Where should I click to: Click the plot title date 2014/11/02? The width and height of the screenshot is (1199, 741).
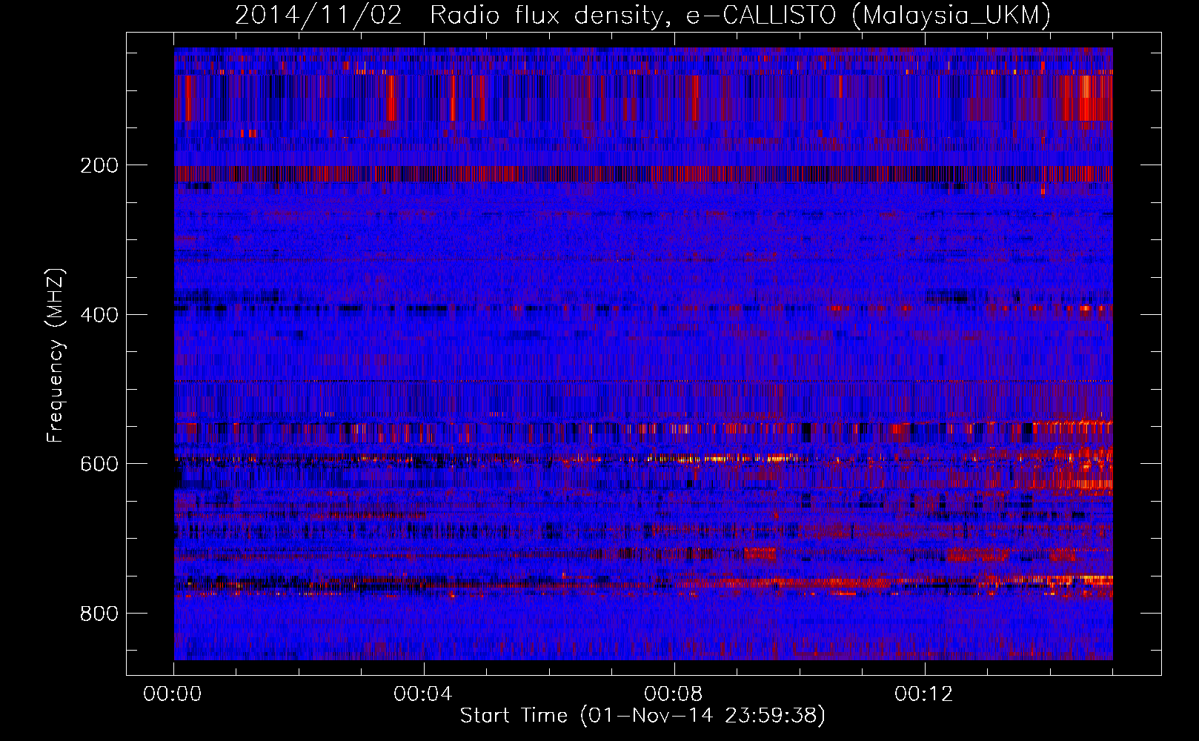(x=319, y=15)
